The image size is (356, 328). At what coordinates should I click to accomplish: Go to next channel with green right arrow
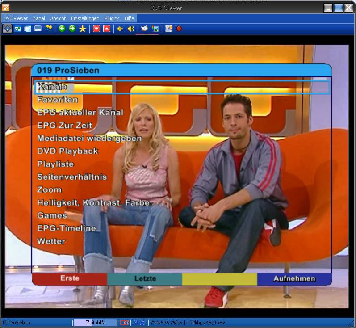click(72, 29)
